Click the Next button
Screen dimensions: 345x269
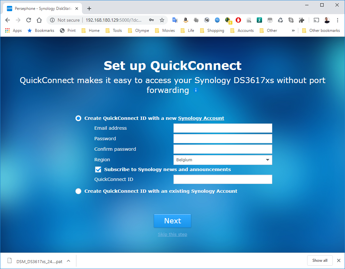[x=172, y=221]
